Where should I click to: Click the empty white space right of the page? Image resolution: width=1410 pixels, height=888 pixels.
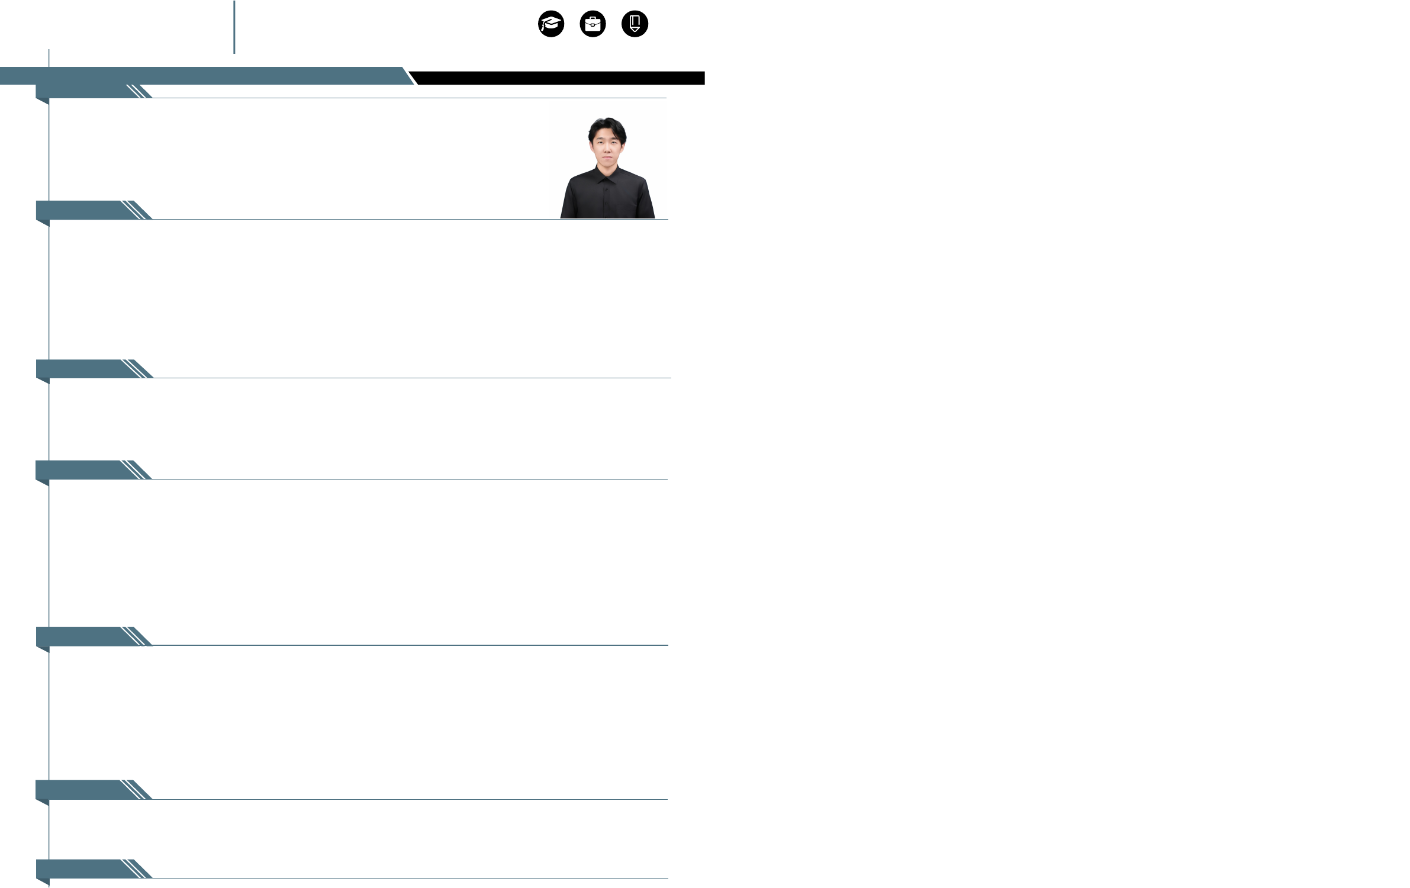[x=1054, y=444]
